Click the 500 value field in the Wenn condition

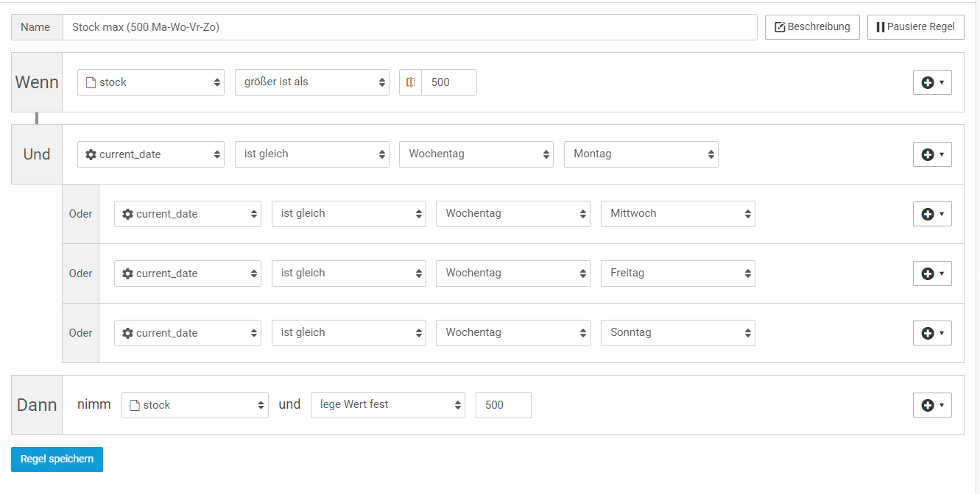449,82
